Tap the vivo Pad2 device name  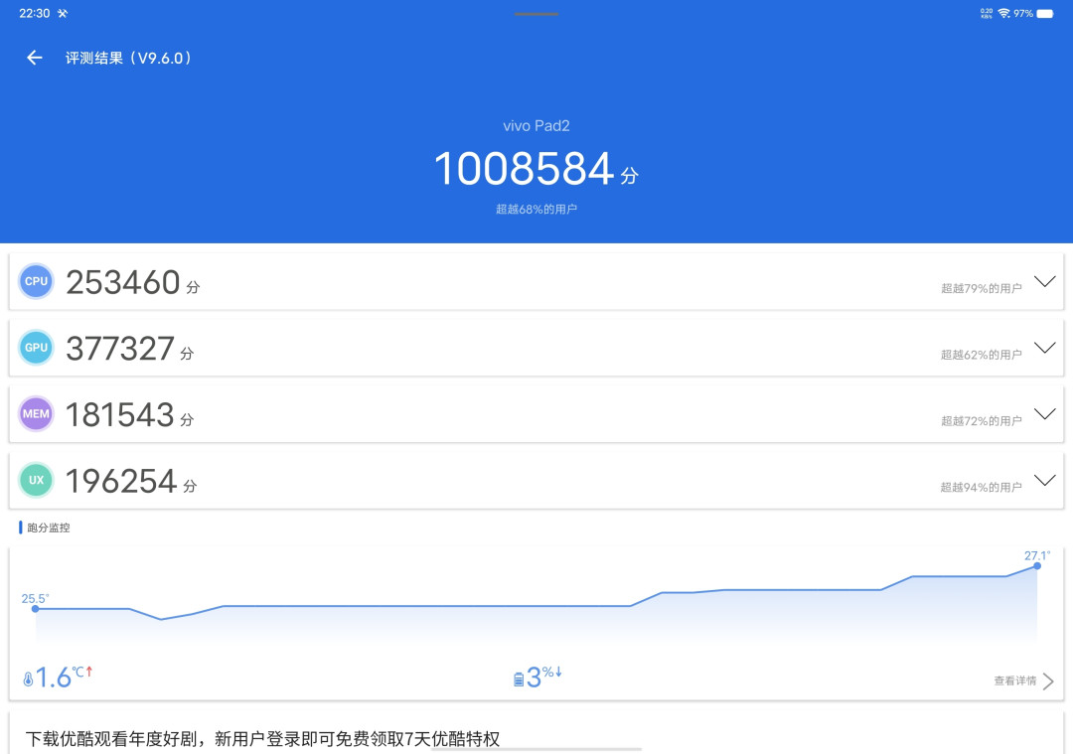536,126
